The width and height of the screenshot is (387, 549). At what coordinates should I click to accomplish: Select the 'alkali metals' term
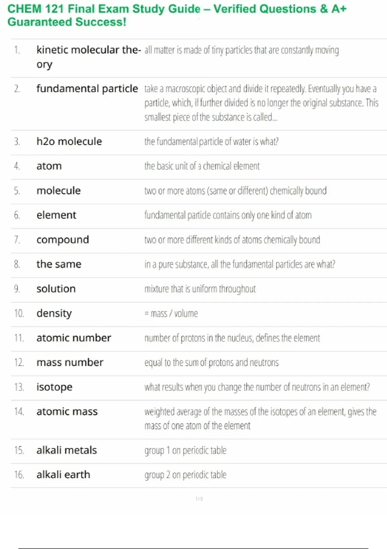pos(66,450)
